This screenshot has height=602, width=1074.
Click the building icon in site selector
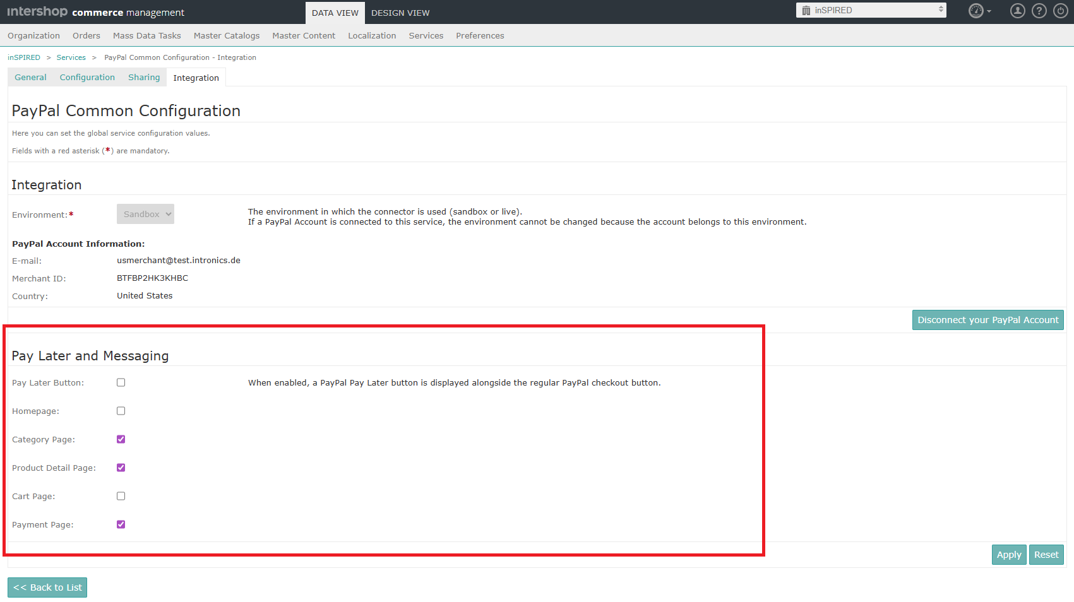[806, 10]
